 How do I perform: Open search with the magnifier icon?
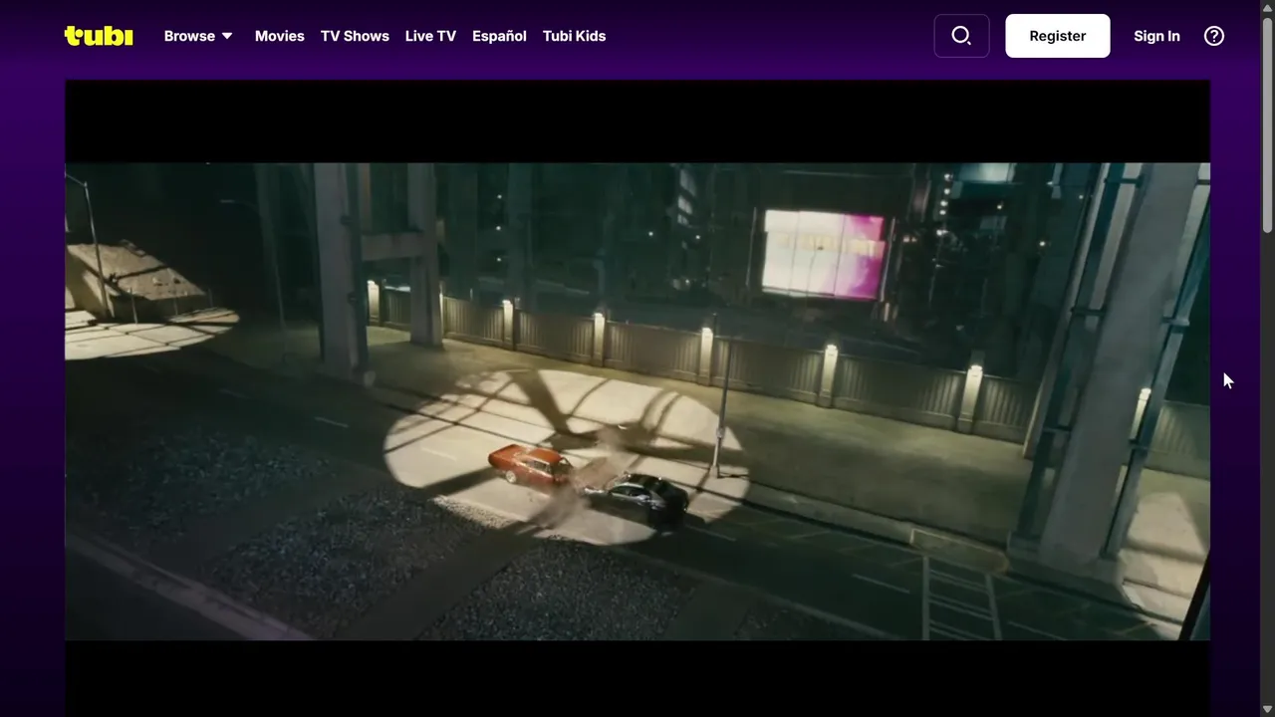click(x=961, y=36)
